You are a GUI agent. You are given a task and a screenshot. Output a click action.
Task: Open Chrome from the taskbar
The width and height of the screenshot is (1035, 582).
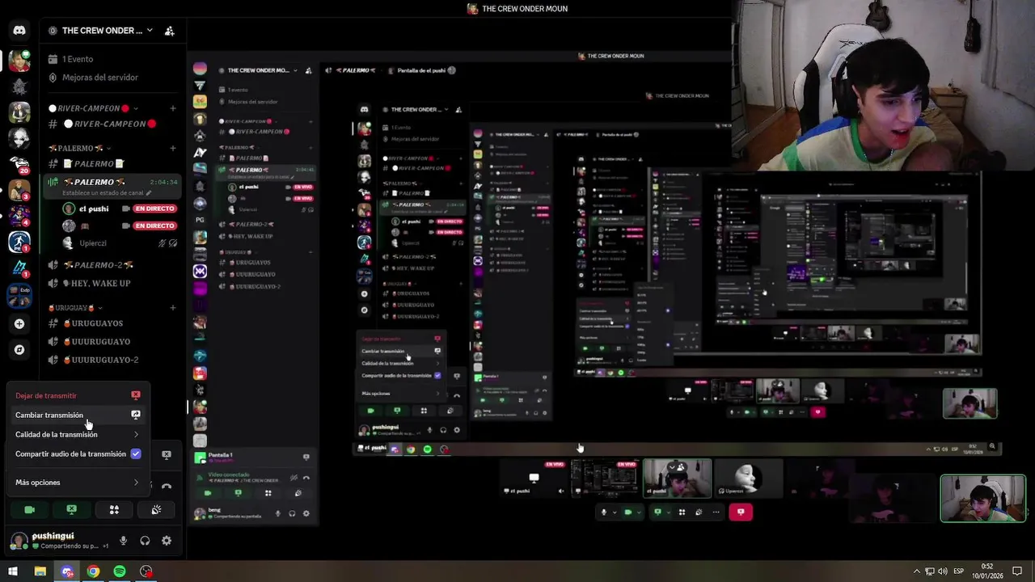93,571
